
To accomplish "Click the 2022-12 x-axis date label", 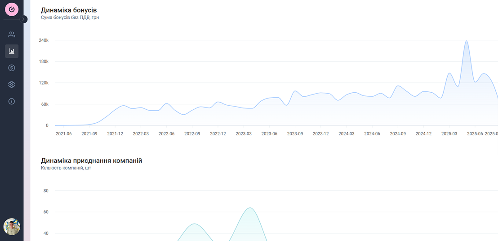I will tap(218, 133).
